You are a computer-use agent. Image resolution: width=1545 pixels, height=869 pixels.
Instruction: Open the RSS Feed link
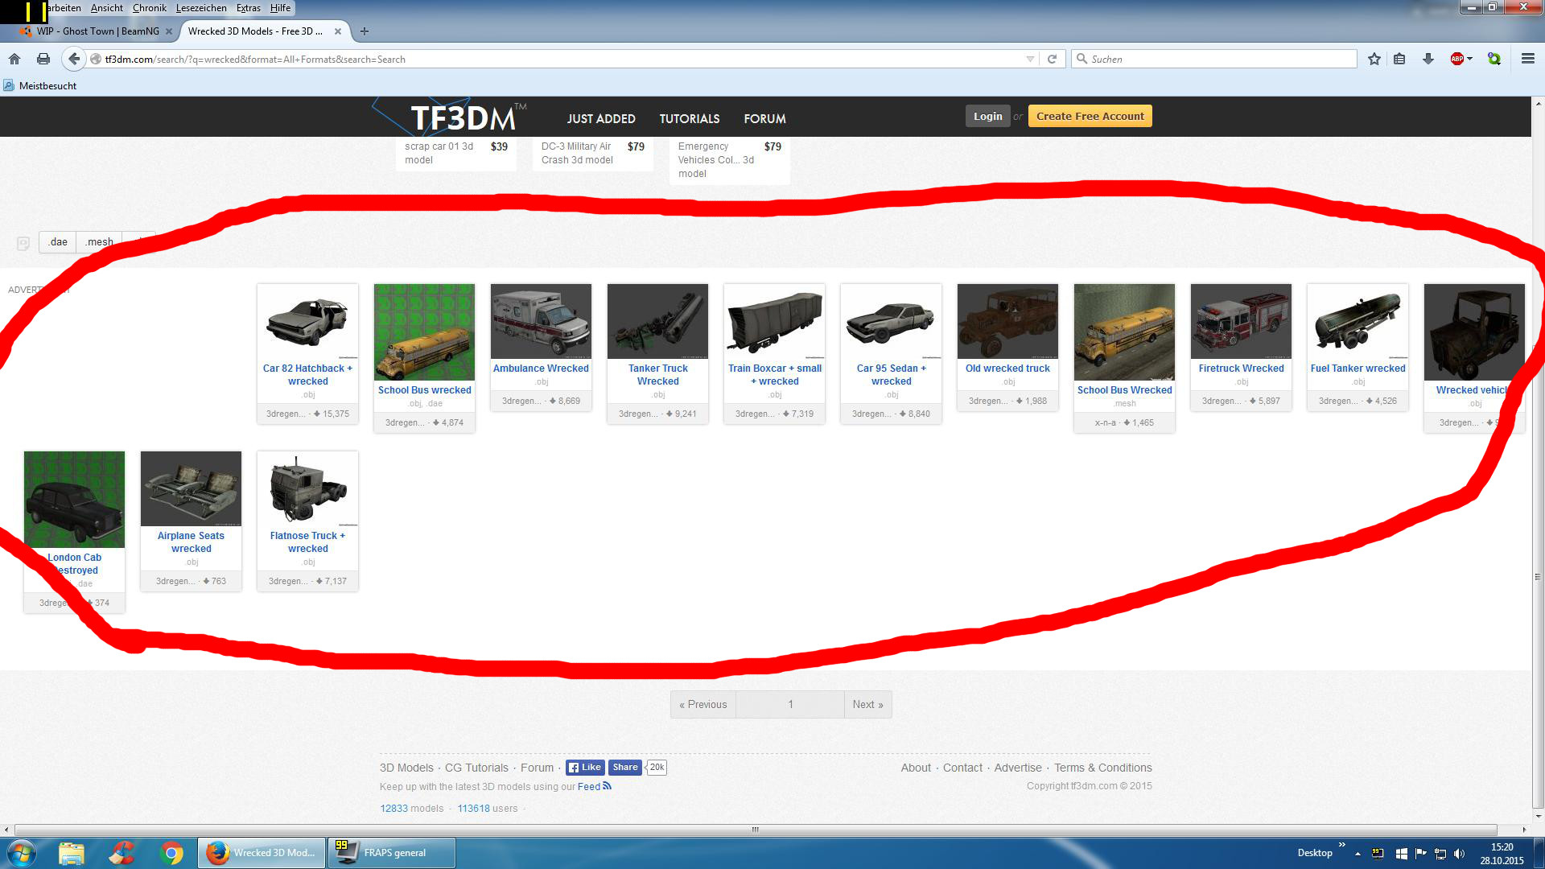(594, 786)
